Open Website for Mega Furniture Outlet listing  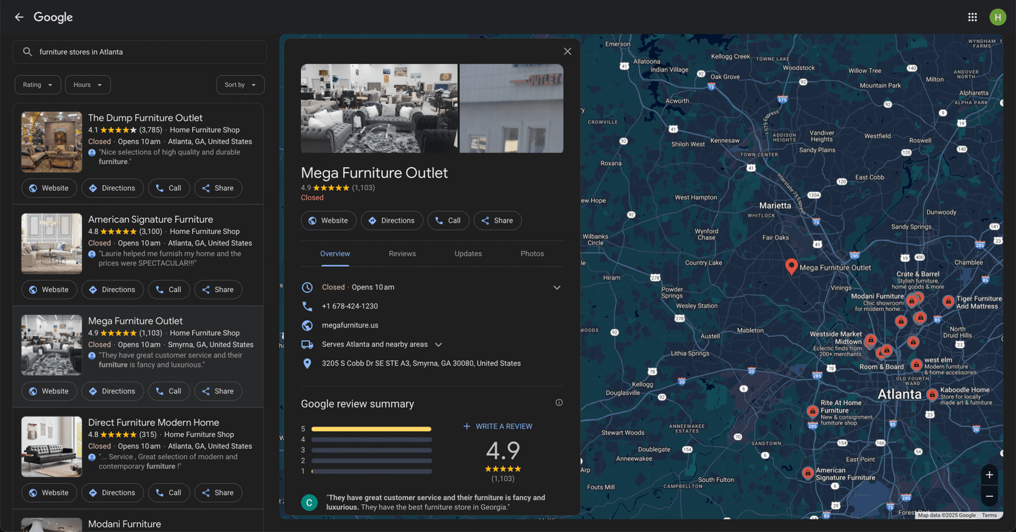49,391
